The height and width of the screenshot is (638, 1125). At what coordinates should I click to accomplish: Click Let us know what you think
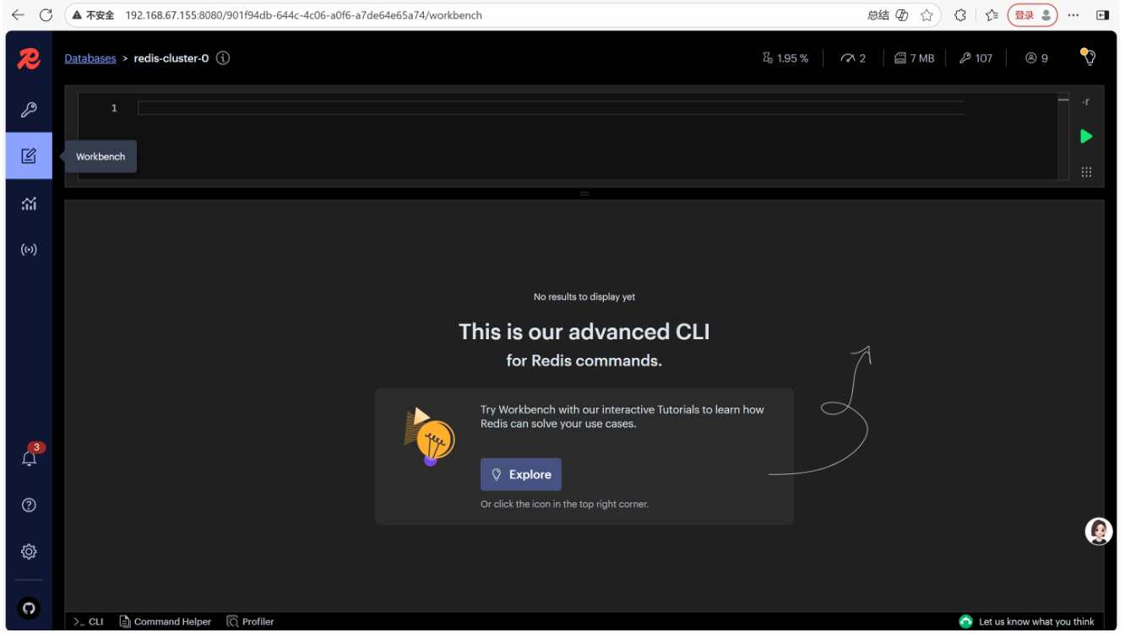click(x=1027, y=621)
